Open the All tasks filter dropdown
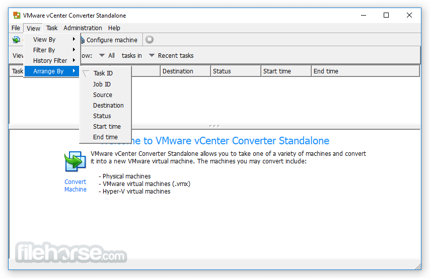Image resolution: width=430 pixels, height=278 pixels. pos(107,56)
